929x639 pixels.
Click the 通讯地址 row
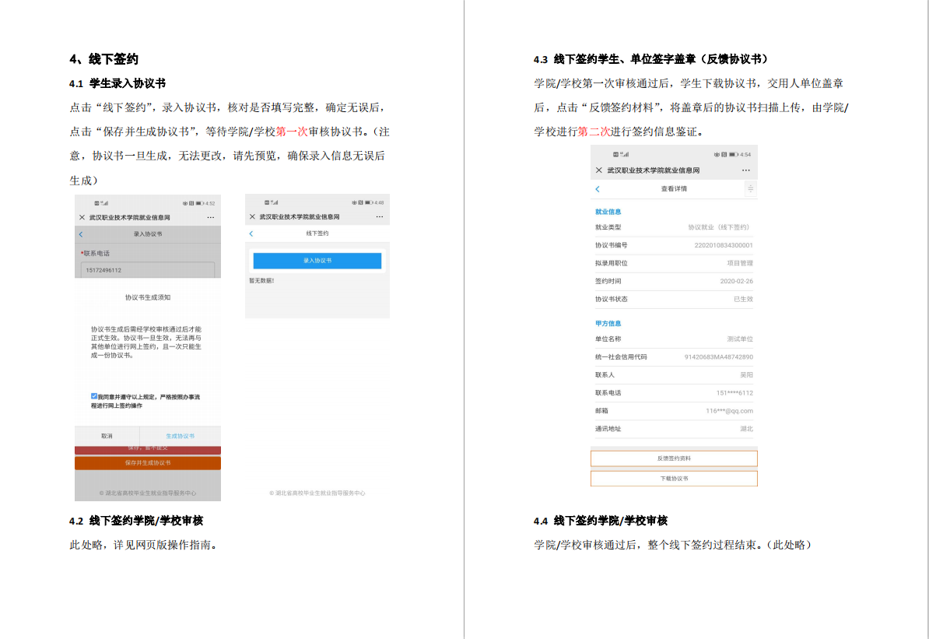pos(674,429)
